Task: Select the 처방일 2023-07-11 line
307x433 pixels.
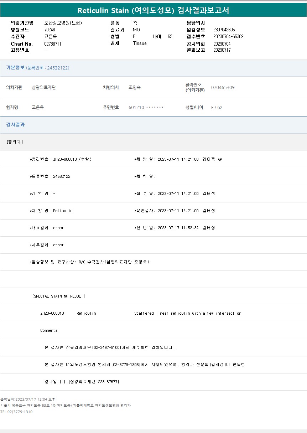Action: (178, 159)
